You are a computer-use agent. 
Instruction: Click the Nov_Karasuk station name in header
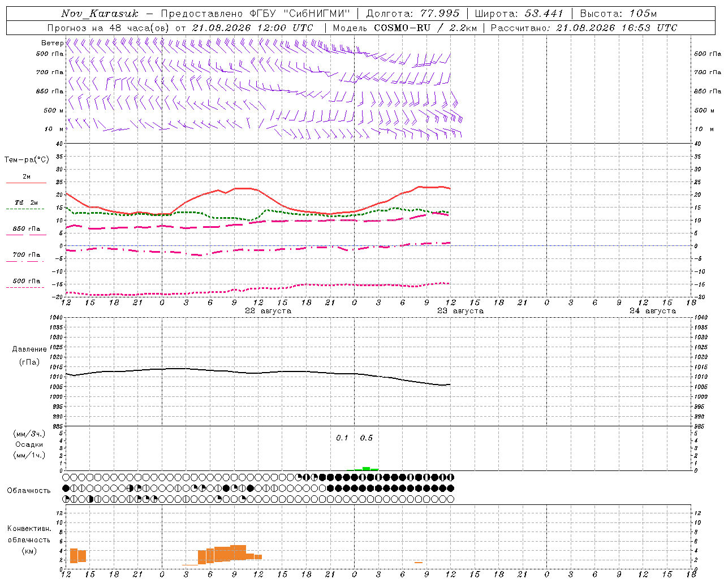point(100,14)
